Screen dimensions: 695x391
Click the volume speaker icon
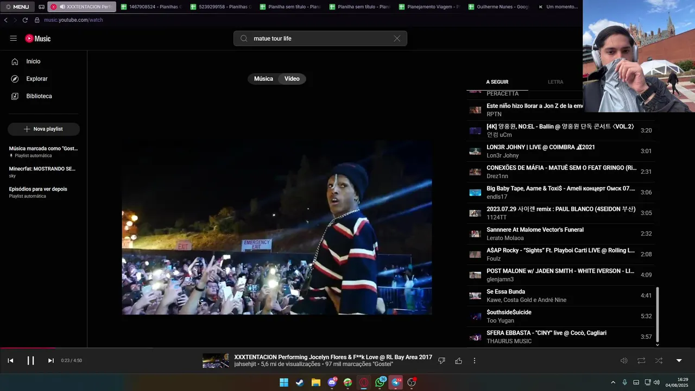624,361
